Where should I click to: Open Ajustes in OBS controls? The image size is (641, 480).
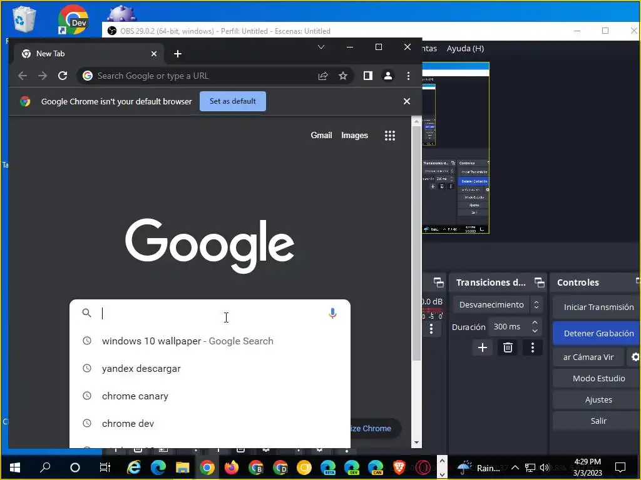598,399
